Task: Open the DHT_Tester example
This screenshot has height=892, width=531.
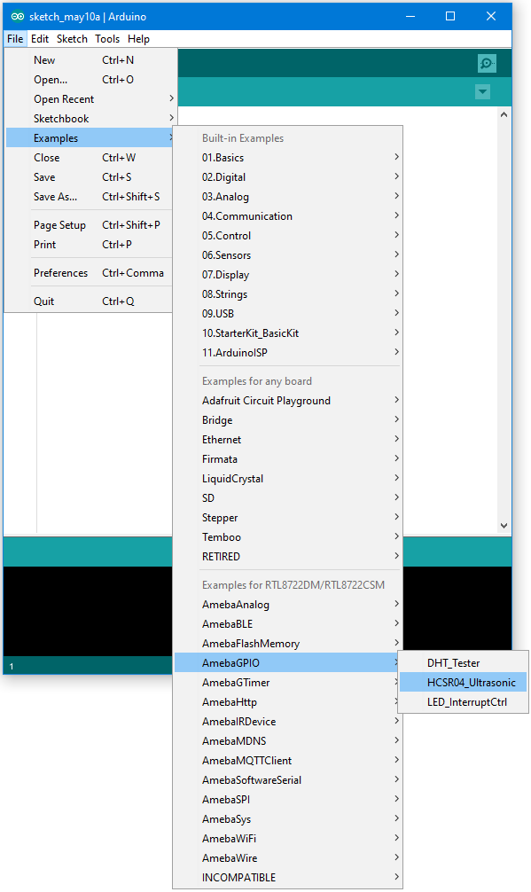Action: tap(464, 662)
